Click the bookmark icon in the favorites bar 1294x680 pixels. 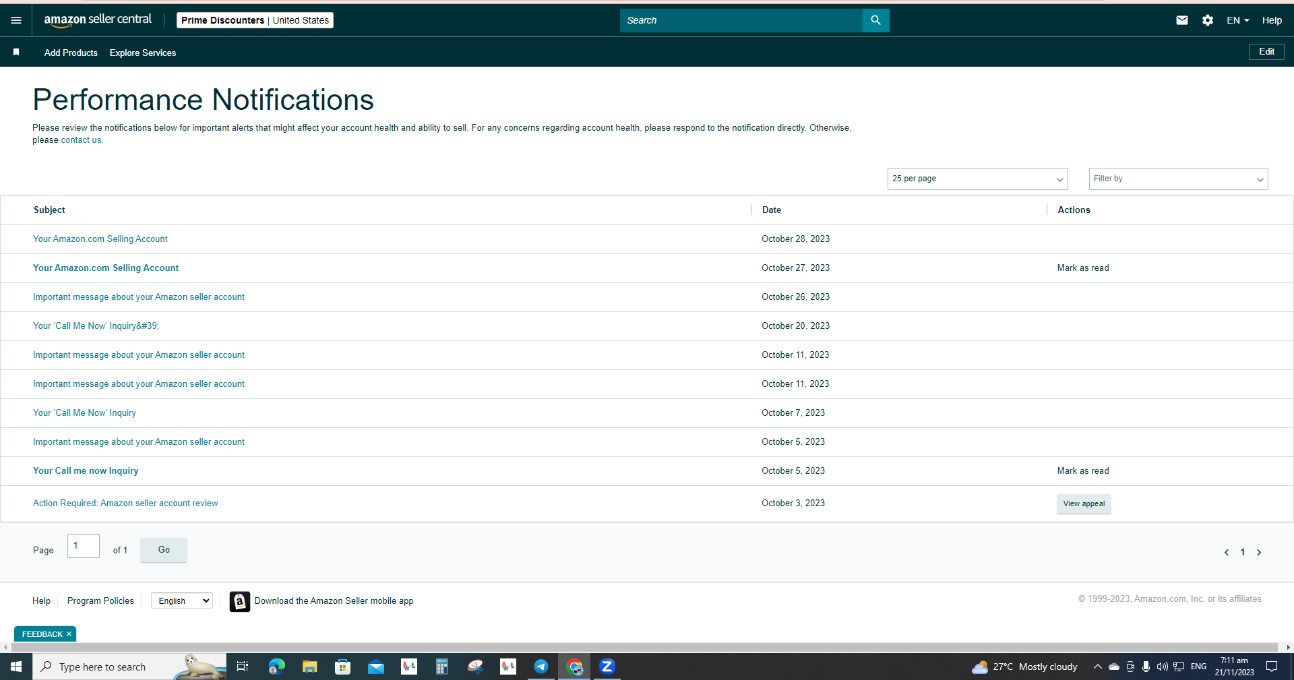point(16,52)
